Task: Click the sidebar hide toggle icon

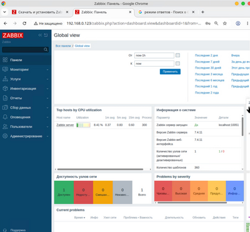Action: click(46, 35)
